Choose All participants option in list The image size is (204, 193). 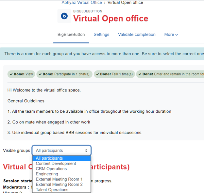coord(61,158)
